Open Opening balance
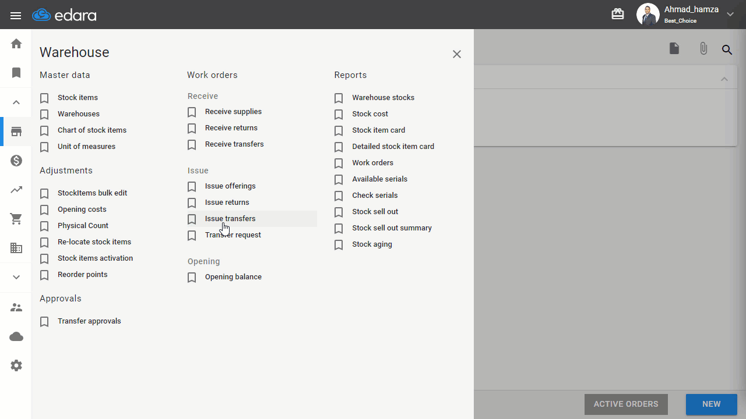The image size is (746, 419). point(233,277)
